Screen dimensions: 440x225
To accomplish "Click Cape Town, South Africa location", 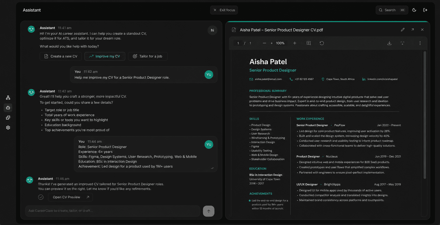I will 340,79.
